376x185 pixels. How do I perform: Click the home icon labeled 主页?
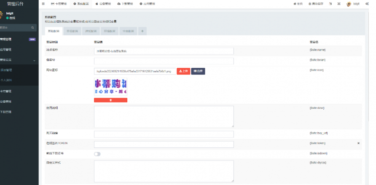[298, 4]
